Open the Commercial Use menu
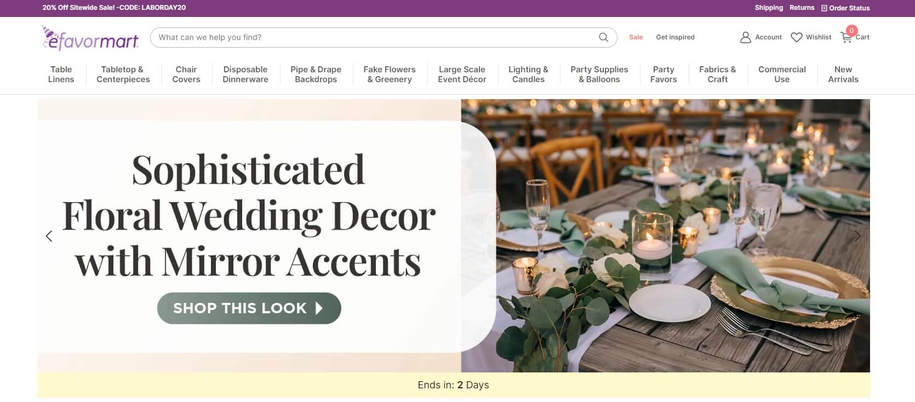The width and height of the screenshot is (915, 402). pyautogui.click(x=782, y=74)
